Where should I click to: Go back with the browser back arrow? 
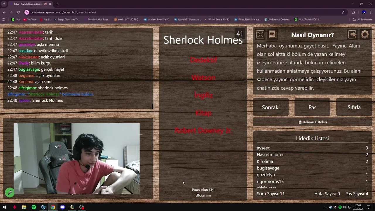[x=4, y=12]
